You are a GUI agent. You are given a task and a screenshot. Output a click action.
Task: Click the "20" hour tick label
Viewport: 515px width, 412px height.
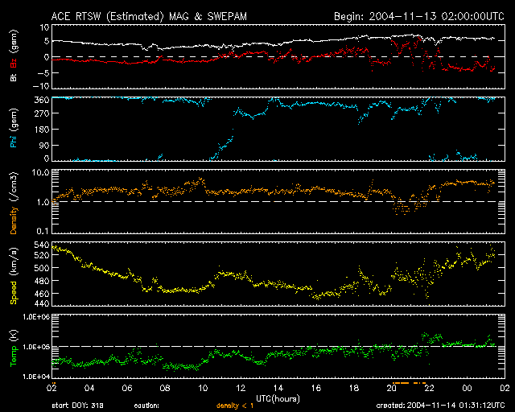392,389
